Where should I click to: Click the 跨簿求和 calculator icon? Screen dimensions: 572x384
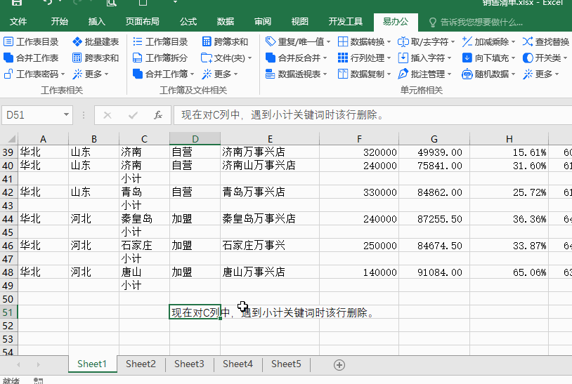(207, 41)
